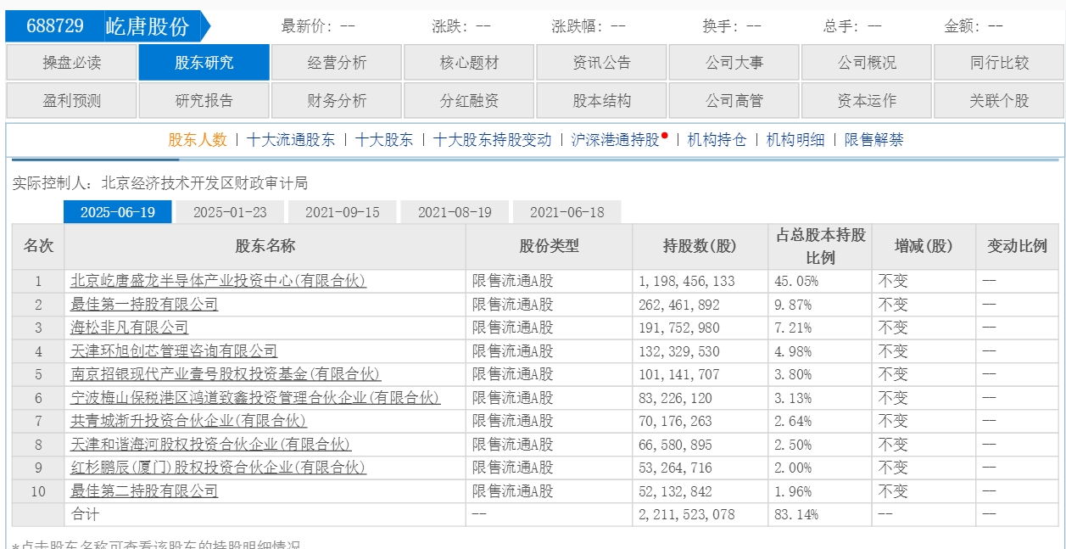
Task: Open the 经营分析 tab
Action: click(x=337, y=63)
